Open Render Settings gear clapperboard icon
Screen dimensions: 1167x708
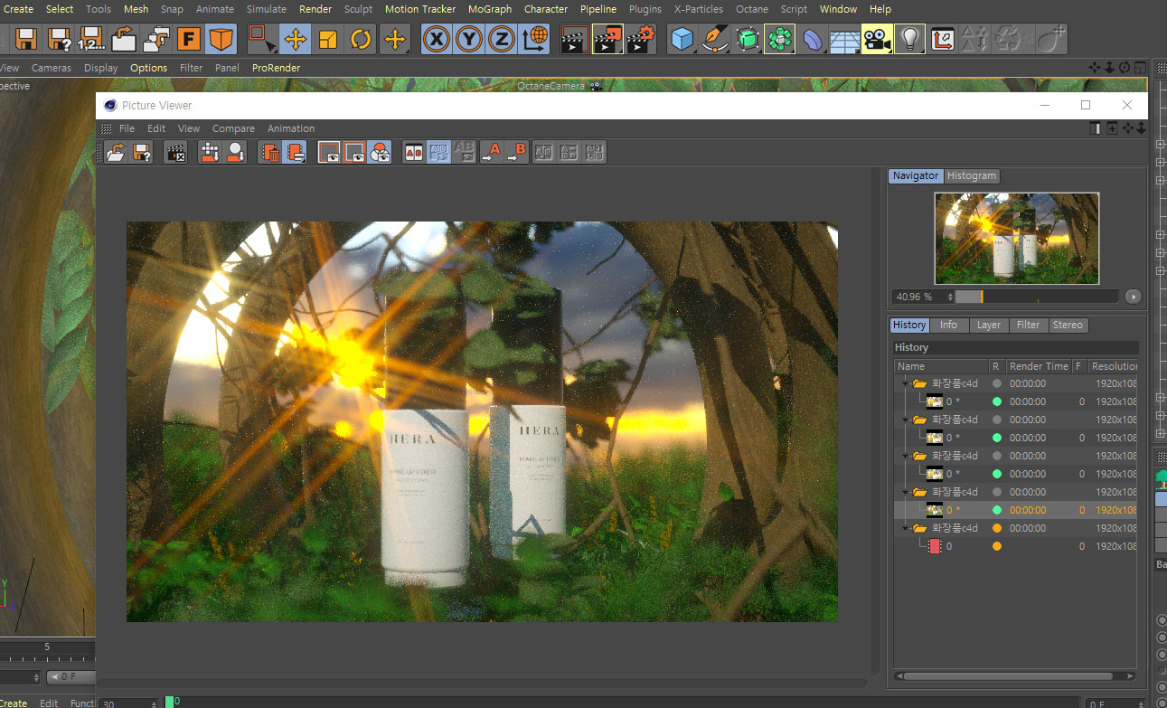coord(640,39)
